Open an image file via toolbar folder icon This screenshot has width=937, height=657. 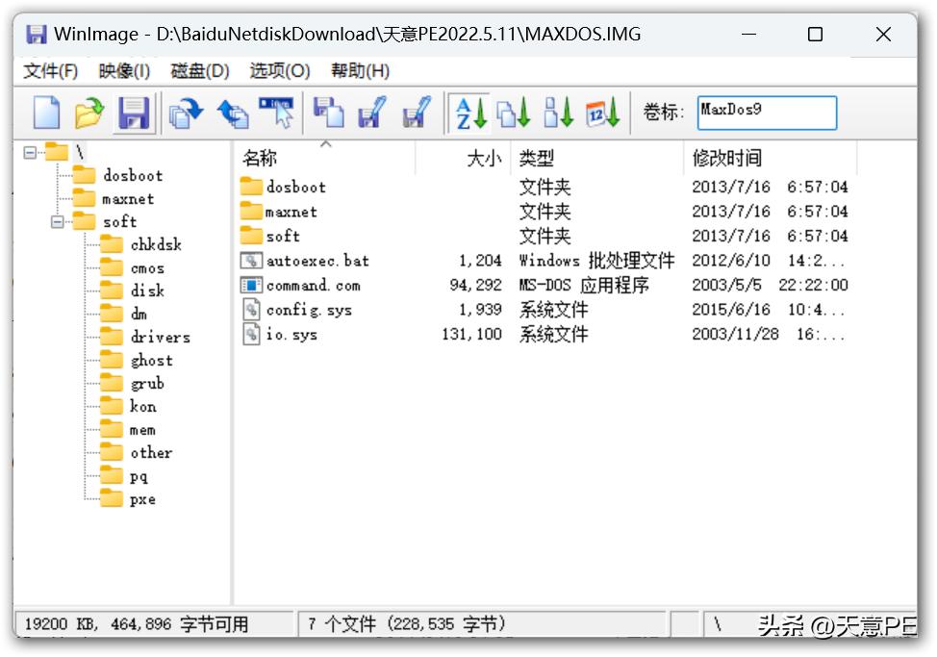pyautogui.click(x=89, y=113)
